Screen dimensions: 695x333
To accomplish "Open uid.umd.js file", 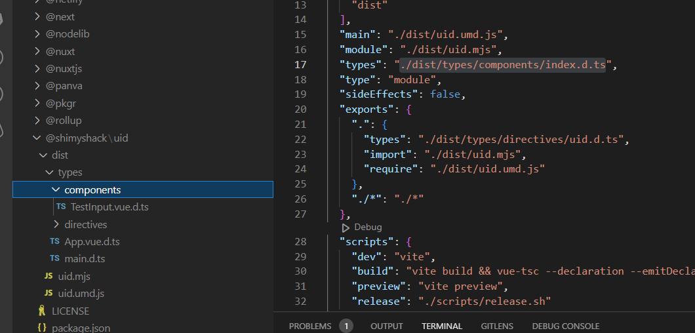I will 81,294.
